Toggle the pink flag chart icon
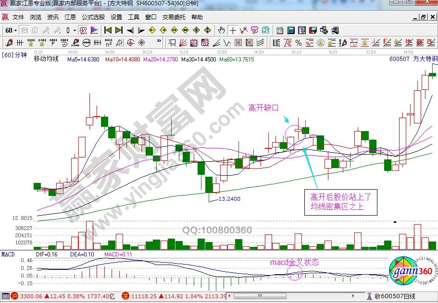Viewport: 438px width, 303px height. (94, 30)
